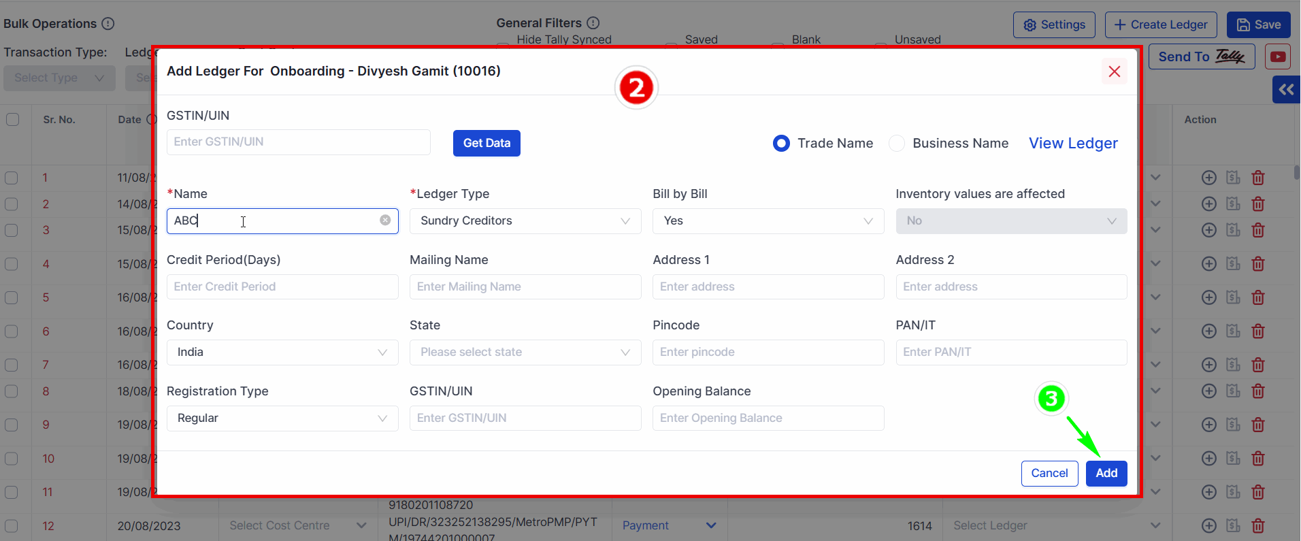Clear the Name field with the x icon

tap(385, 220)
